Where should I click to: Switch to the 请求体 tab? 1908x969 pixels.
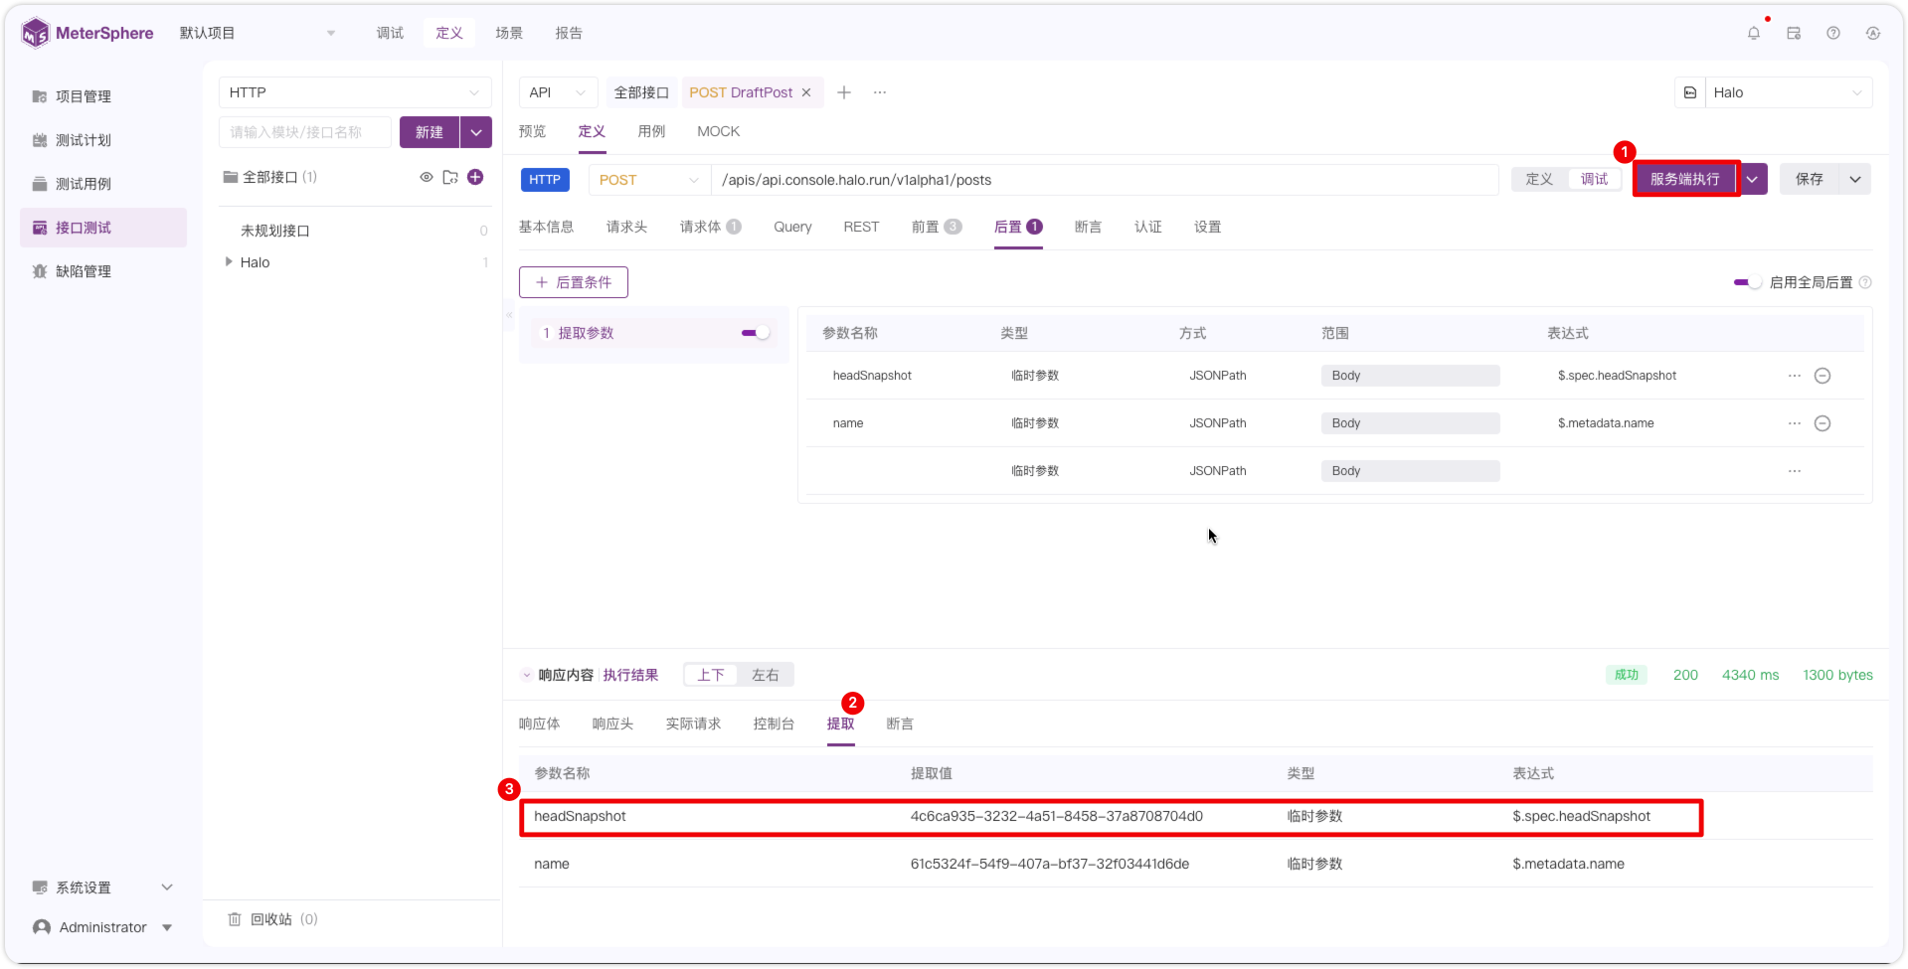pos(710,227)
